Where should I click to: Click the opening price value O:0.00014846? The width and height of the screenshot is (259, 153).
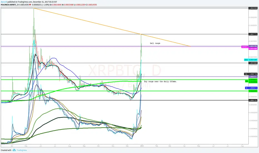click(x=55, y=5)
